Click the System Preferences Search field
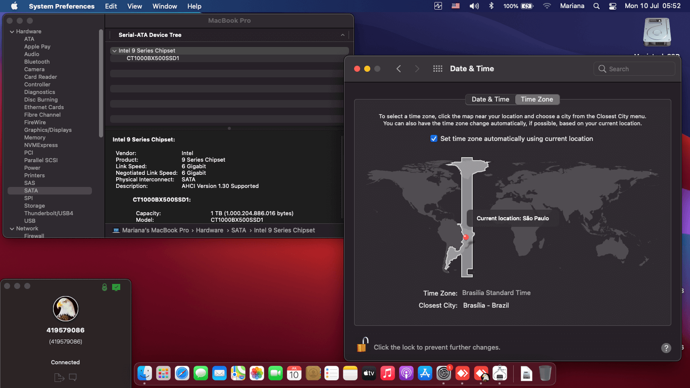690x388 pixels. point(634,69)
